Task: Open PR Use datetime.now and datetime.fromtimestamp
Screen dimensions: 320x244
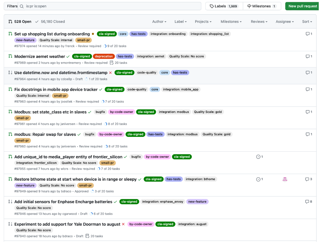Action: [x=61, y=72]
